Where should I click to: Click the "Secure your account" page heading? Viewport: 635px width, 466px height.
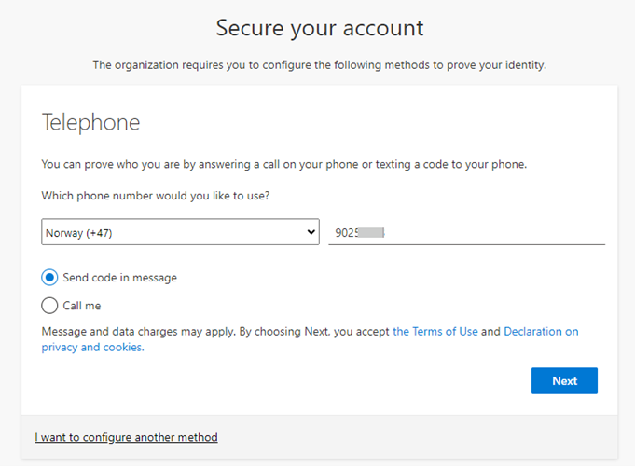tap(319, 28)
